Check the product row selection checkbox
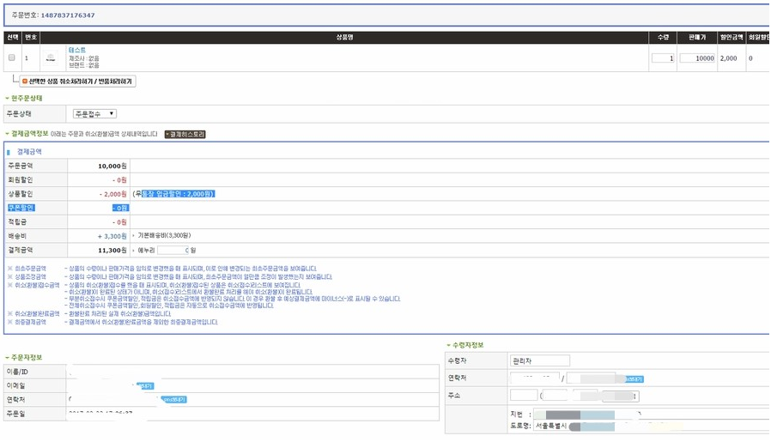The width and height of the screenshot is (771, 442). pyautogui.click(x=11, y=58)
